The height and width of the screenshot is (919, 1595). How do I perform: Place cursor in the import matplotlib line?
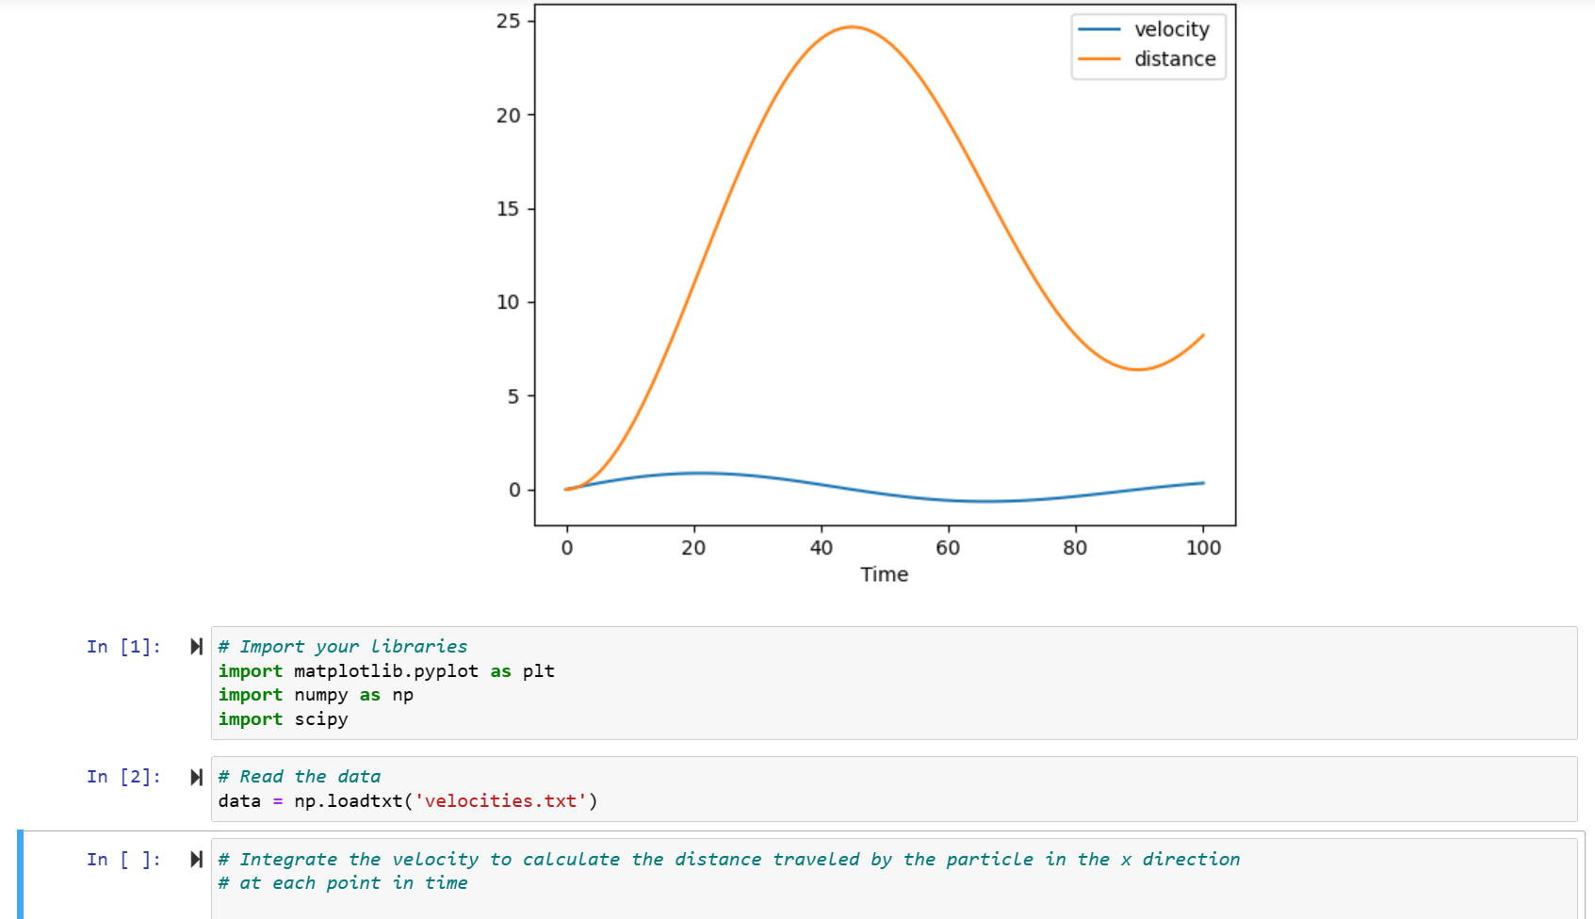[x=386, y=670]
